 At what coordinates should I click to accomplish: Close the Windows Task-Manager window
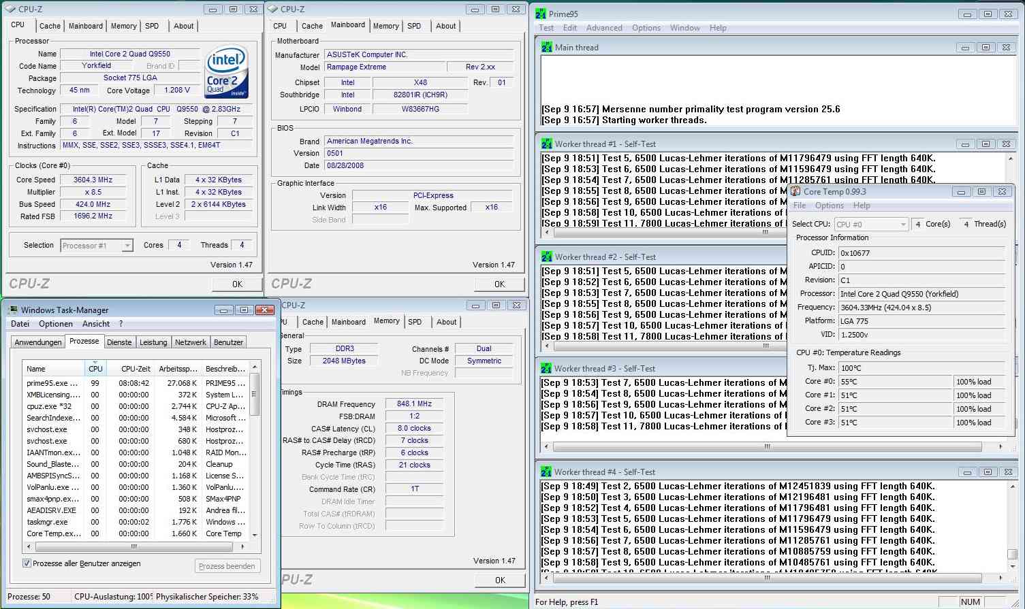(x=264, y=310)
